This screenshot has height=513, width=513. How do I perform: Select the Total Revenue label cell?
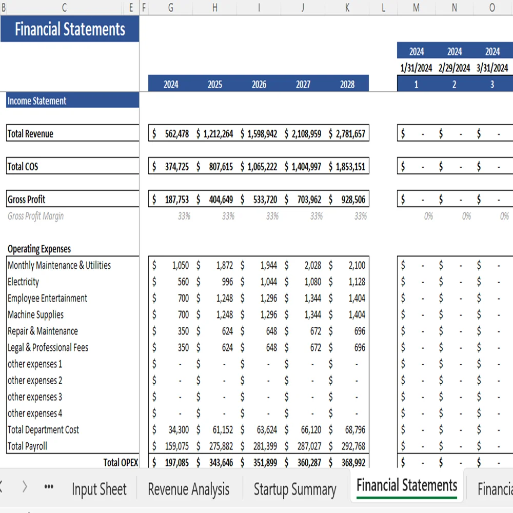73,133
